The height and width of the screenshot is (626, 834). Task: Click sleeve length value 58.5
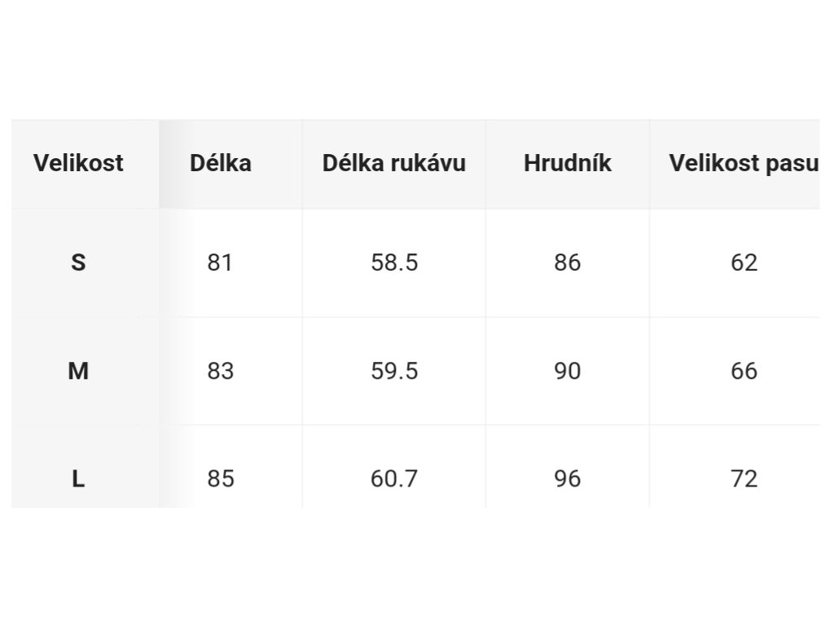tap(394, 262)
